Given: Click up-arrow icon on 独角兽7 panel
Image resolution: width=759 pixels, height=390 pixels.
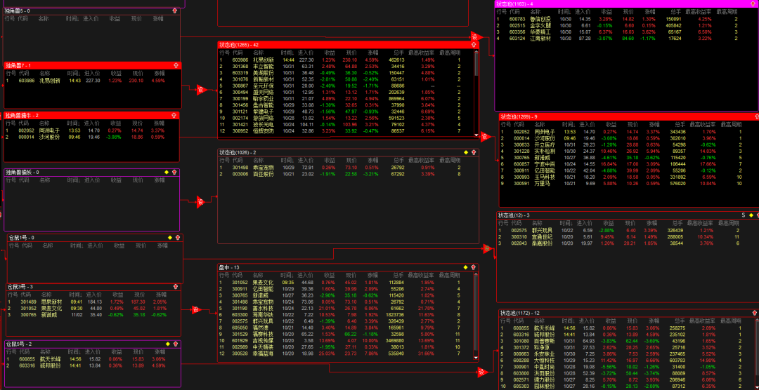Looking at the screenshot, I should [x=175, y=65].
